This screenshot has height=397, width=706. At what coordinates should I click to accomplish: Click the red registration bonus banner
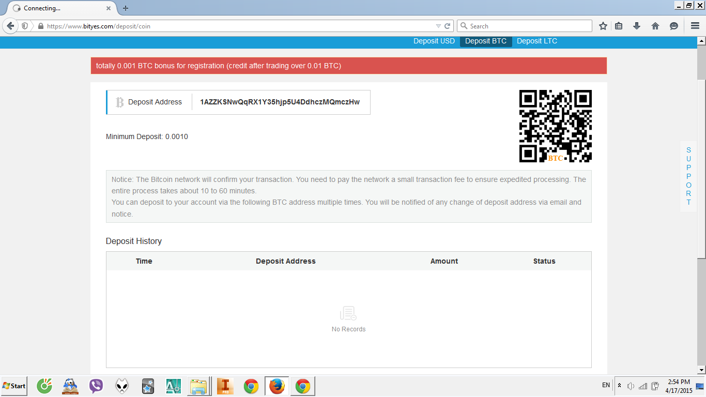click(x=349, y=66)
